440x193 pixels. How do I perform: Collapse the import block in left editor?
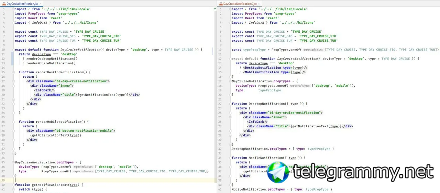[x=13, y=9]
